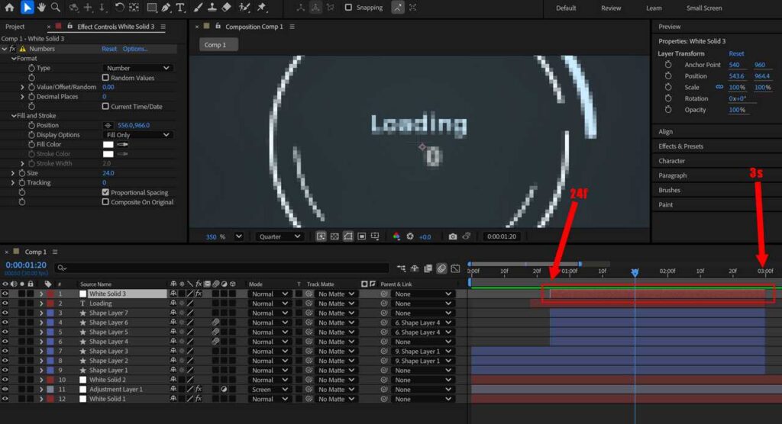Click the Home icon
This screenshot has height=424, width=782.
pyautogui.click(x=9, y=8)
